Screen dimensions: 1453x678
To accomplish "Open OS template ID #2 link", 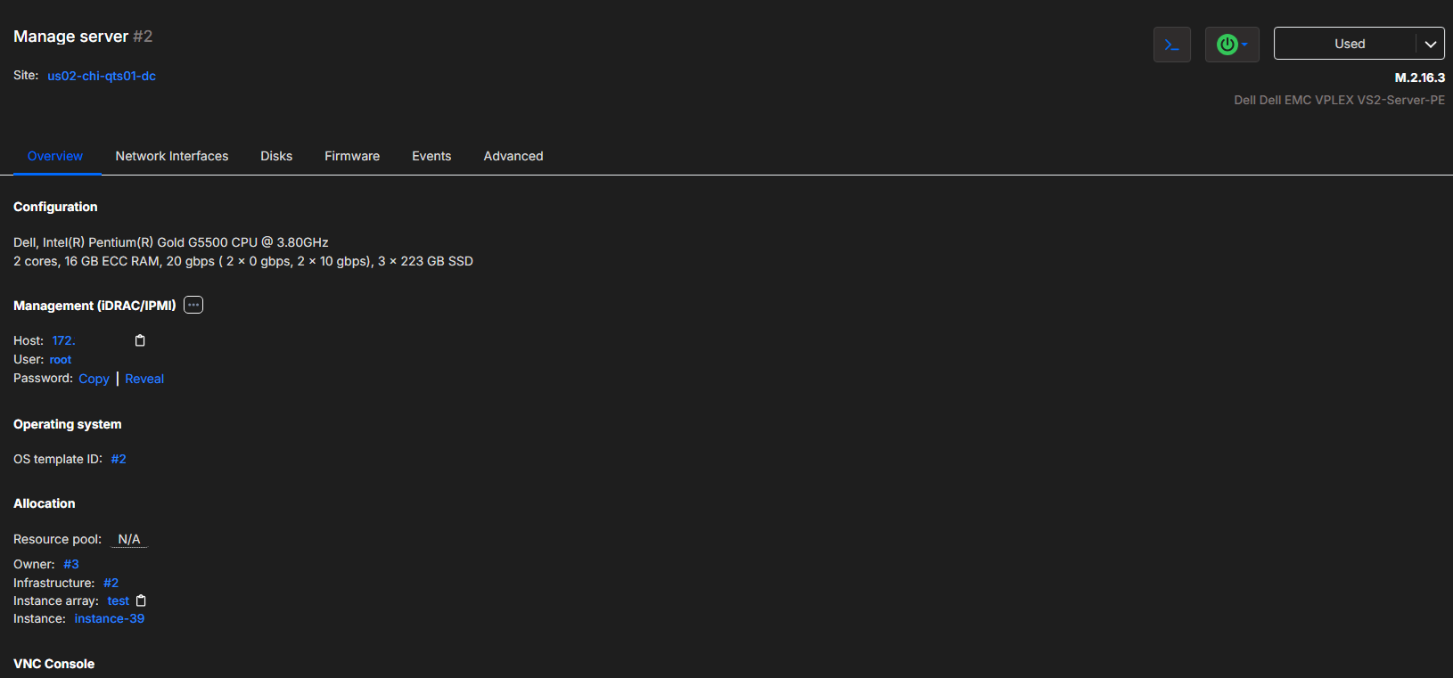I will pyautogui.click(x=119, y=459).
